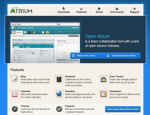Image resolution: width=150 pixels, height=115 pixels.
Task: Open the About nav item
Action: (99, 10)
